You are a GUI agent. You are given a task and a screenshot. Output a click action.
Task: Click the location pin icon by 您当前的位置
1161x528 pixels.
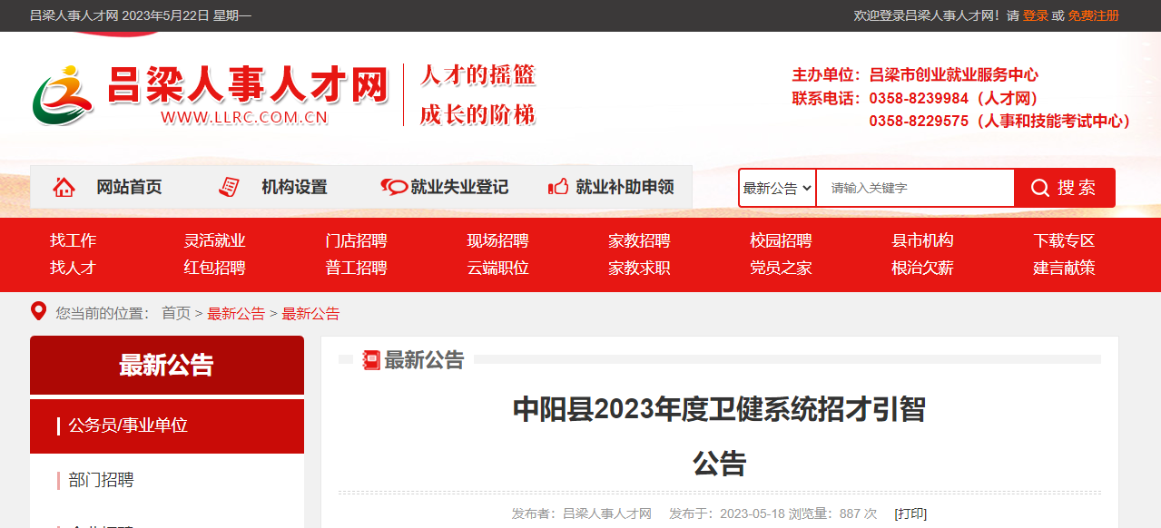coord(38,311)
